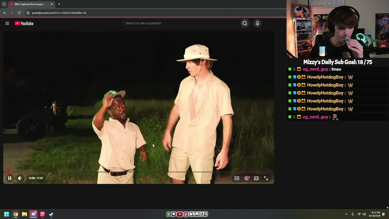Screen dimensions: 389x219
Task: Open the notification center bell icon
Action: pyautogui.click(x=384, y=214)
